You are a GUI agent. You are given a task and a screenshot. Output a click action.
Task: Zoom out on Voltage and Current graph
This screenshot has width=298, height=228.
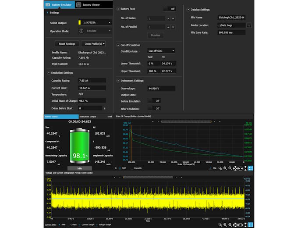(230, 225)
